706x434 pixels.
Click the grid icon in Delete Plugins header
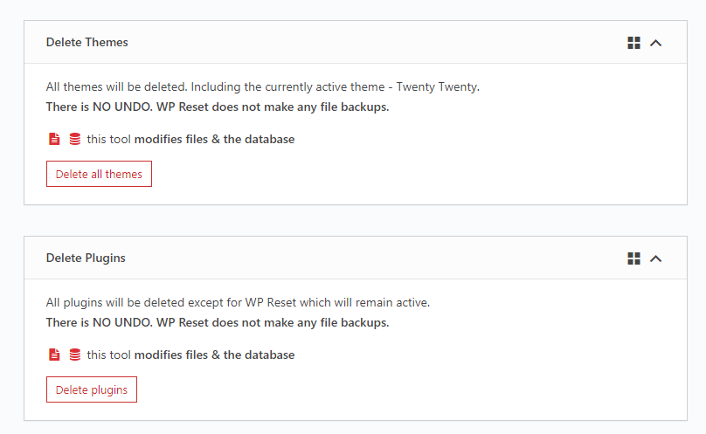634,258
